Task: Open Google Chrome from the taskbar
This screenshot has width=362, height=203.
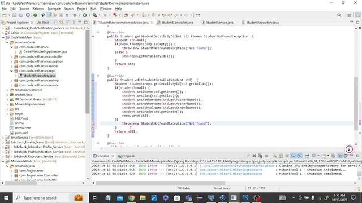Action: 131,198
